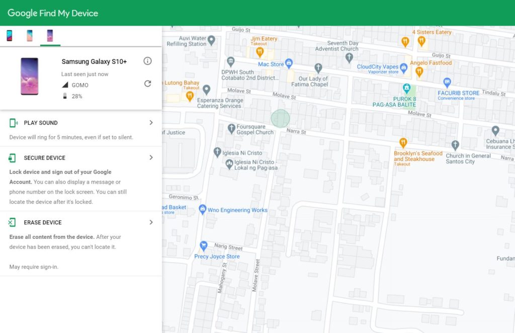Click the Precy Joyce Store cart pin
This screenshot has width=515, height=333.
[x=204, y=245]
